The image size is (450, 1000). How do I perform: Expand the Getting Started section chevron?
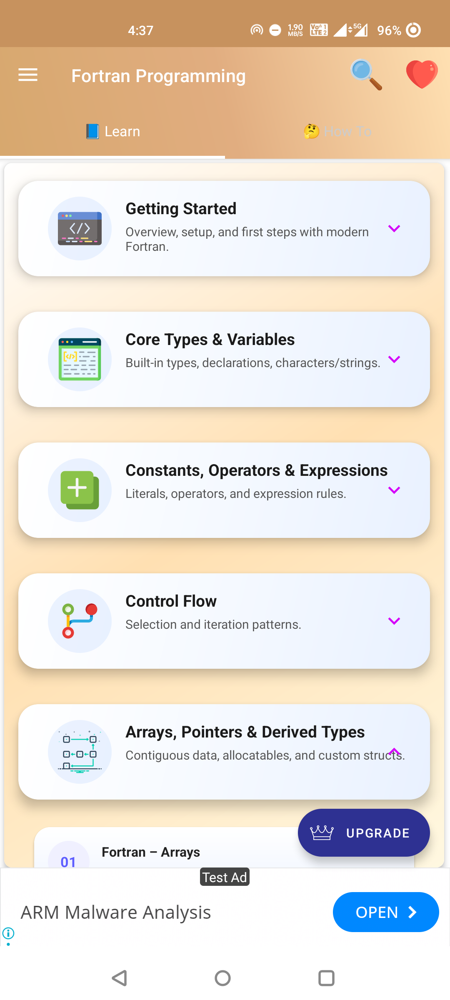click(x=394, y=228)
